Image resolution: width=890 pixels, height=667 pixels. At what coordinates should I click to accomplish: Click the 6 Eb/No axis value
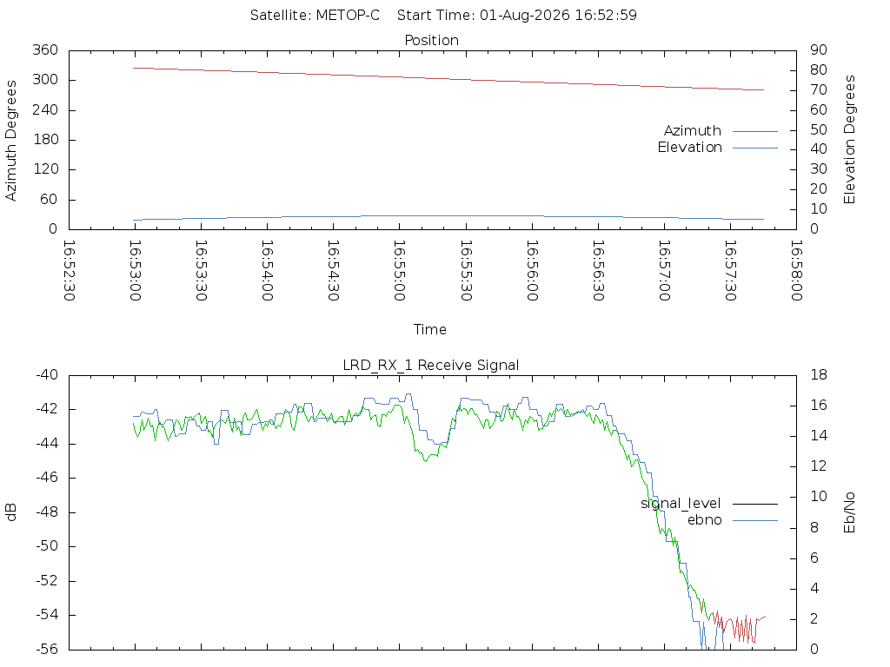(814, 558)
